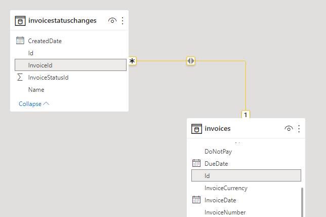Click the invoices table database icon
Screen dimensions: 326x217
pos(197,129)
